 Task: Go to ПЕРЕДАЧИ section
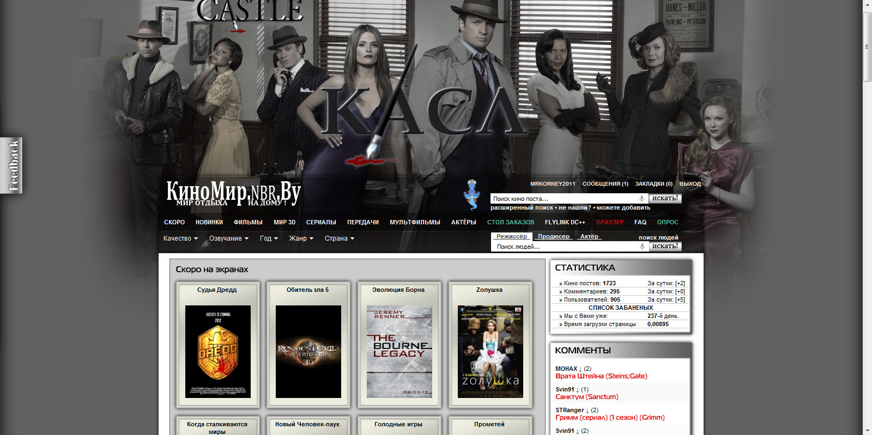[x=363, y=222]
